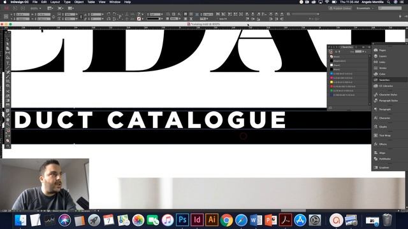Open the Window menu
408x229 pixels.
115,2
